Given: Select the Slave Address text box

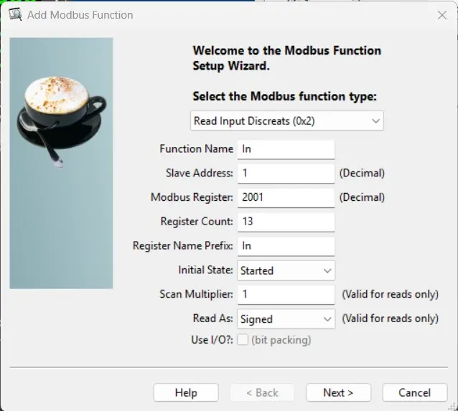Looking at the screenshot, I should 286,174.
